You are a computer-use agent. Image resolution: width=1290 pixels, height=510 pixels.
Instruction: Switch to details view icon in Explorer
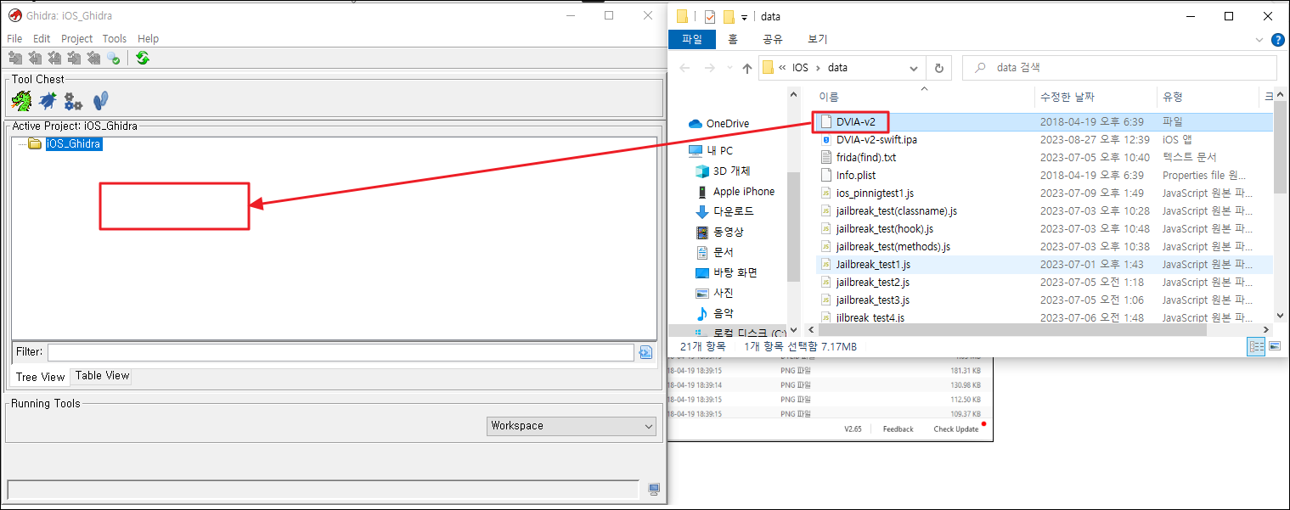(x=1255, y=346)
